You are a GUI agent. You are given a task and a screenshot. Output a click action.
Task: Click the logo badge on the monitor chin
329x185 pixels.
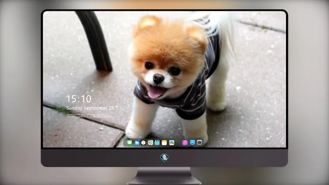164,157
